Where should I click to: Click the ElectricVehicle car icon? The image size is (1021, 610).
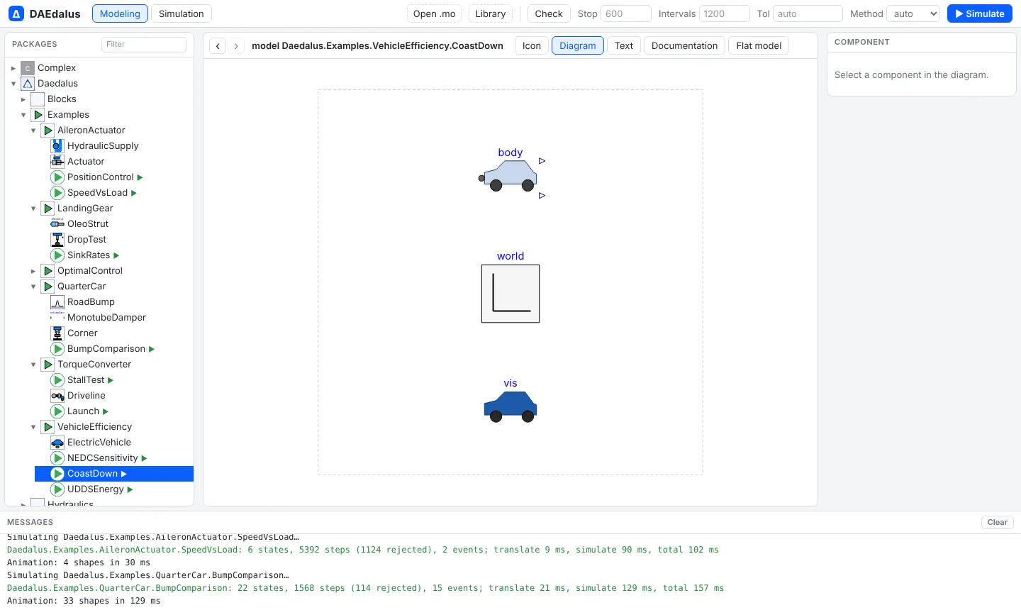click(57, 443)
